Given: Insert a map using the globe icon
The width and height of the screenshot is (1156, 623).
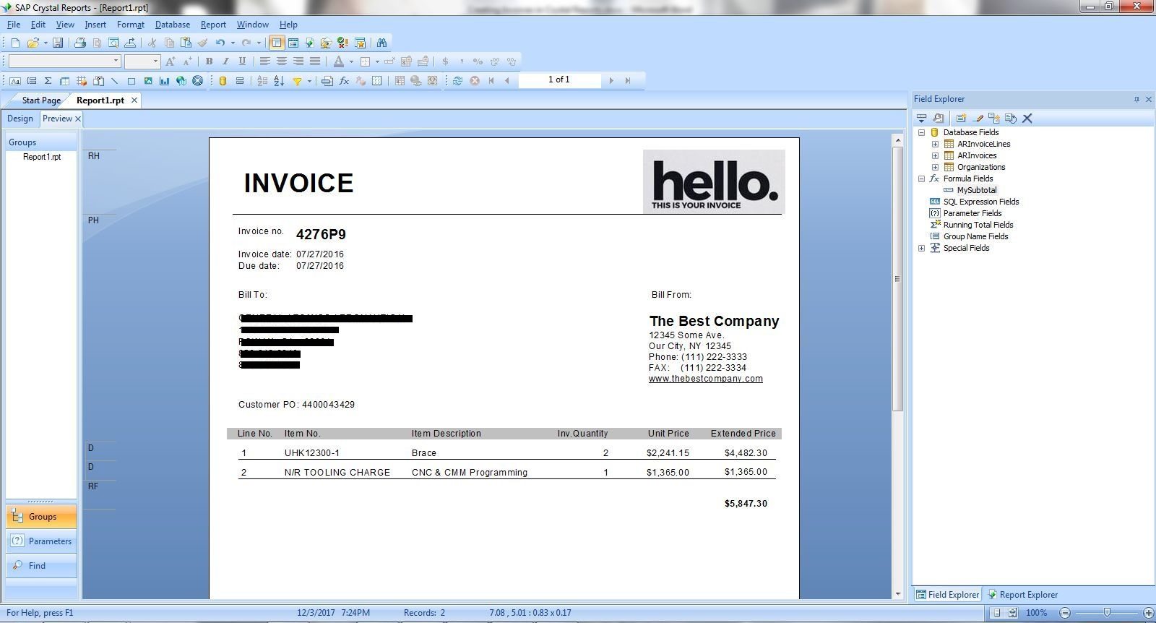Looking at the screenshot, I should pos(181,81).
